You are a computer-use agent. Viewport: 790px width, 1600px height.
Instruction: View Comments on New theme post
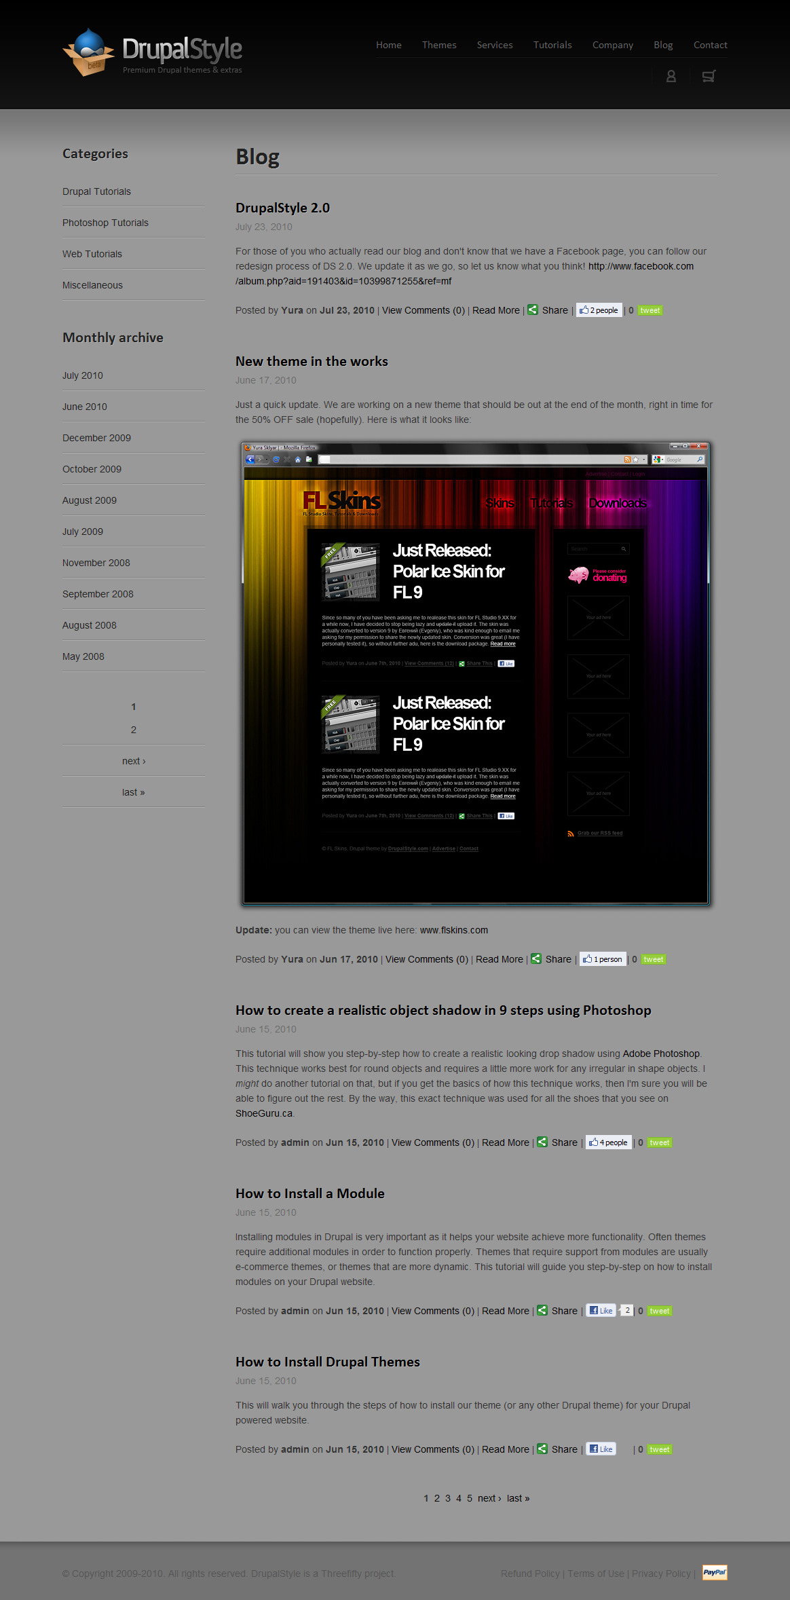point(427,959)
